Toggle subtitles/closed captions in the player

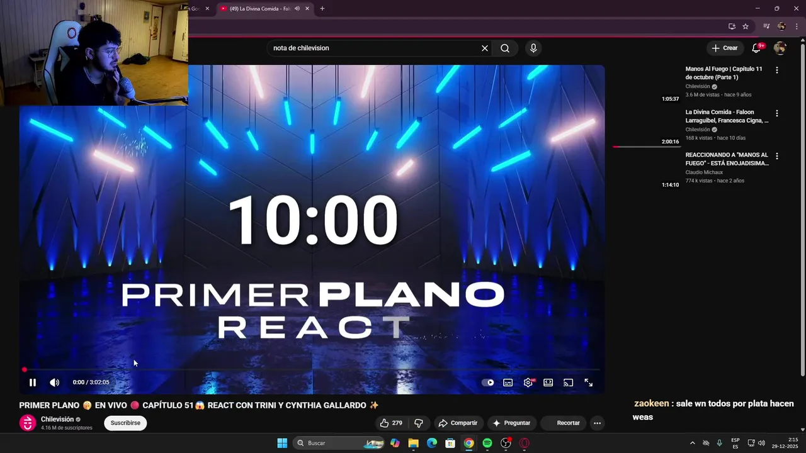[x=508, y=383]
